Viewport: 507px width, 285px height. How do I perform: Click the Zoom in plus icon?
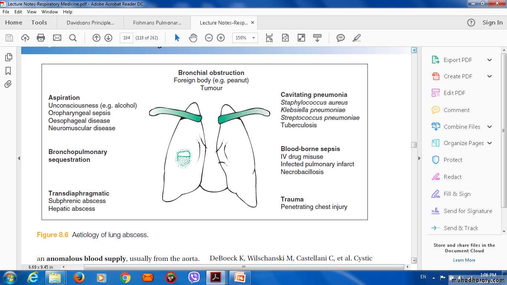tap(221, 38)
